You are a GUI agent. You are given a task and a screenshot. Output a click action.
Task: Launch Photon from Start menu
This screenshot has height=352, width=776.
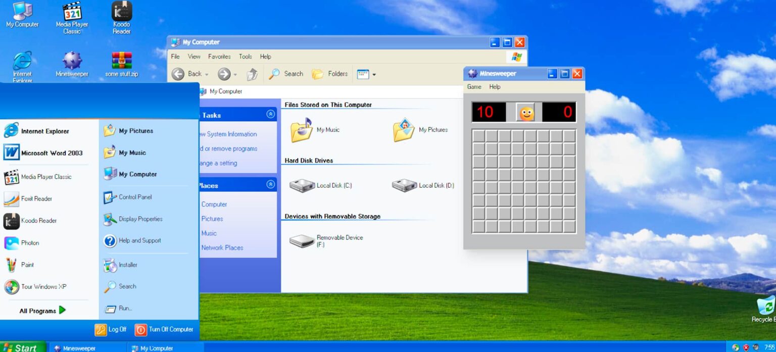(x=50, y=243)
